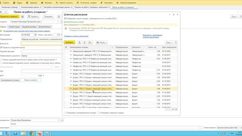This screenshot has width=242, height=136.
Task: Click the Chrome icon in taskbar
Action: tap(31, 133)
